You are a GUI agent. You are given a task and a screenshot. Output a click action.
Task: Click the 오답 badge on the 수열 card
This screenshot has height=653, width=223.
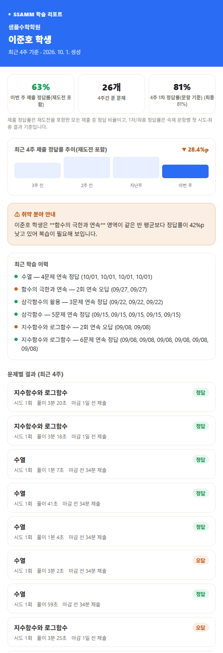pyautogui.click(x=201, y=560)
